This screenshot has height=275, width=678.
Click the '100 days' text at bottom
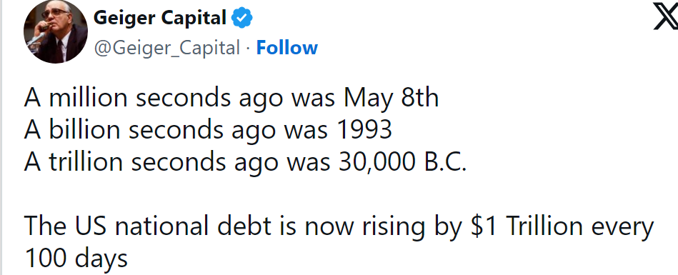(x=76, y=258)
